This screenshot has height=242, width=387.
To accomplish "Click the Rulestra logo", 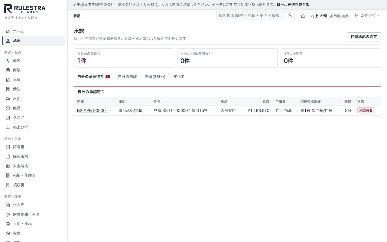I will (25, 9).
